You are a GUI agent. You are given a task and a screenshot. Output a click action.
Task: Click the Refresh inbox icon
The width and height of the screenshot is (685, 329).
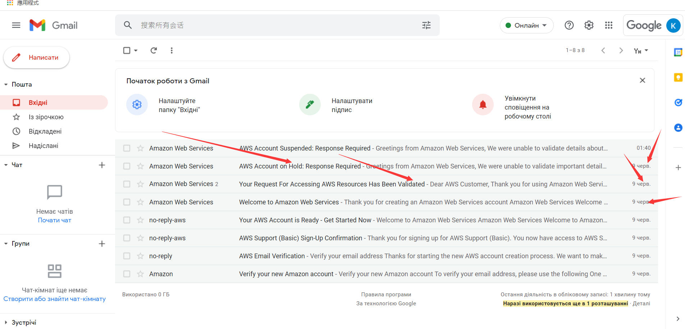(x=154, y=50)
